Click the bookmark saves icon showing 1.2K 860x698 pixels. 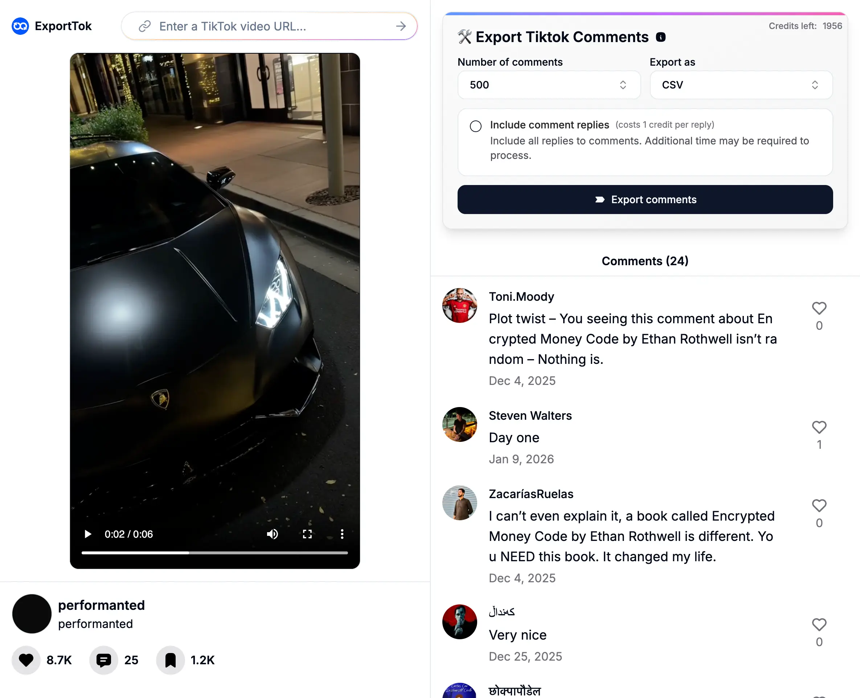click(171, 660)
